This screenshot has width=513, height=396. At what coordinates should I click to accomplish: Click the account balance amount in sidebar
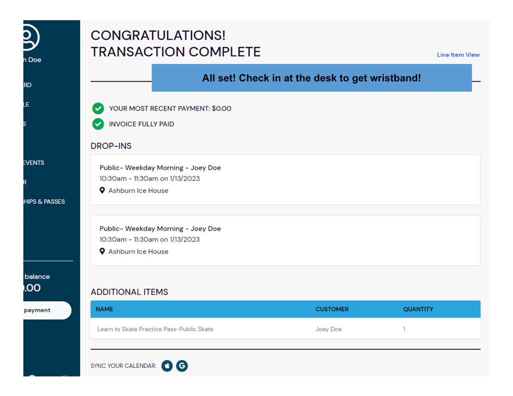click(32, 288)
